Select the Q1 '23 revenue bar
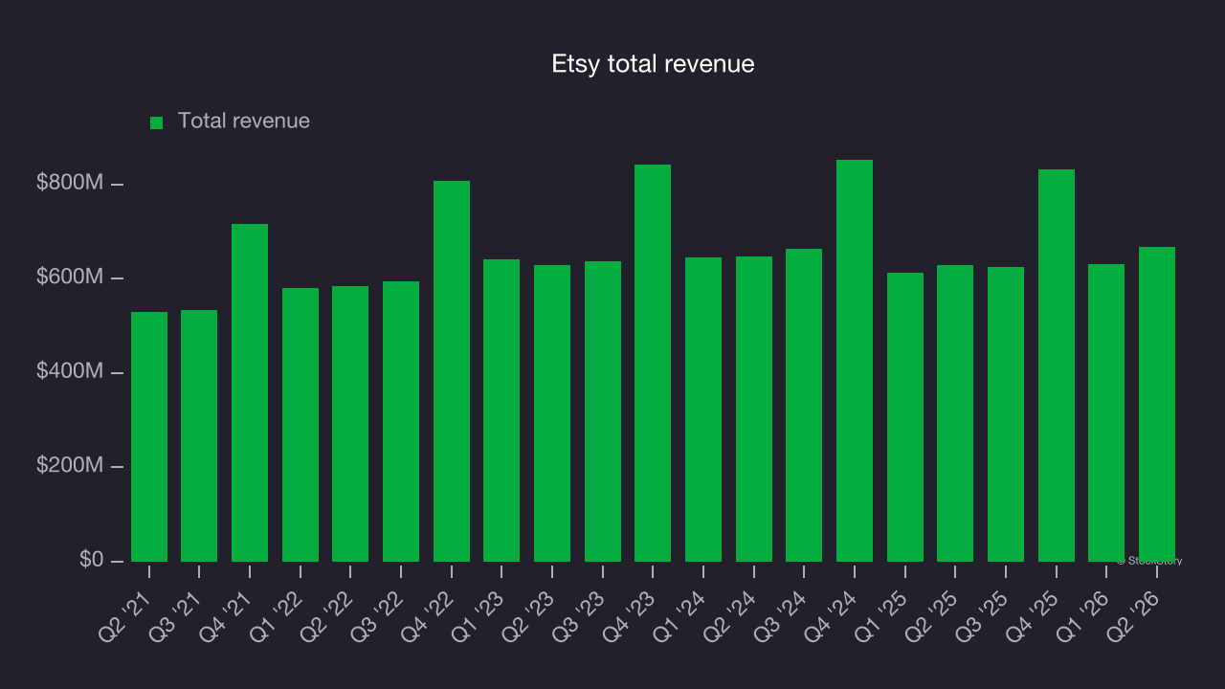This screenshot has height=689, width=1225. point(501,411)
